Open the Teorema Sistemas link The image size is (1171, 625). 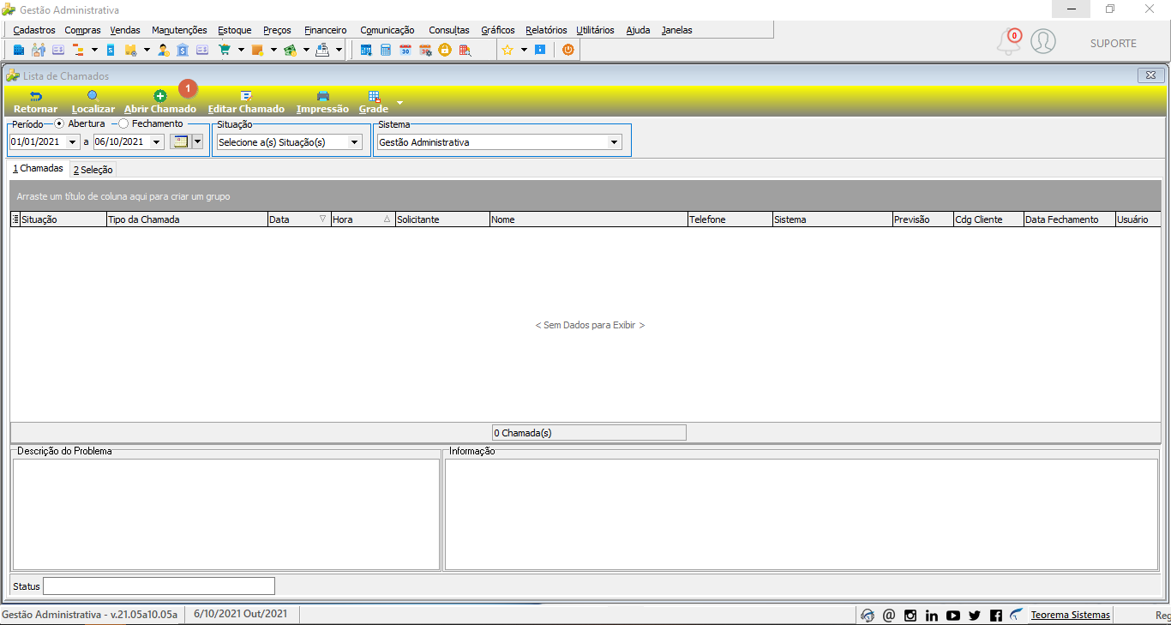point(1071,615)
